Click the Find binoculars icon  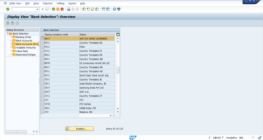click(x=73, y=9)
